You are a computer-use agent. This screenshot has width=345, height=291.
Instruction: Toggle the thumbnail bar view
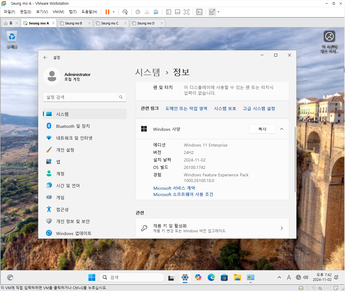178,12
